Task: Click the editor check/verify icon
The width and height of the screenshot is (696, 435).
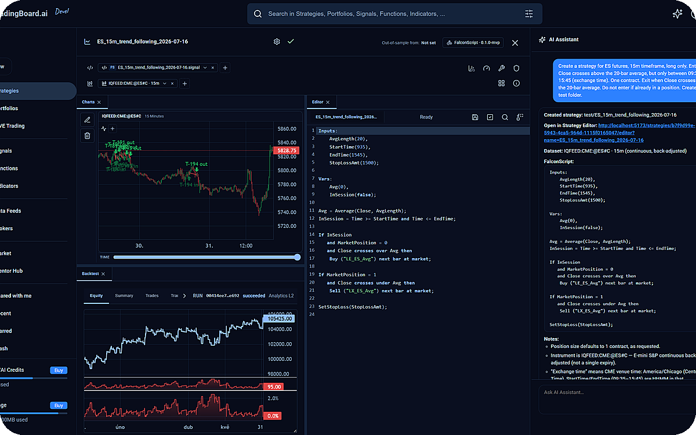Action: [x=490, y=117]
